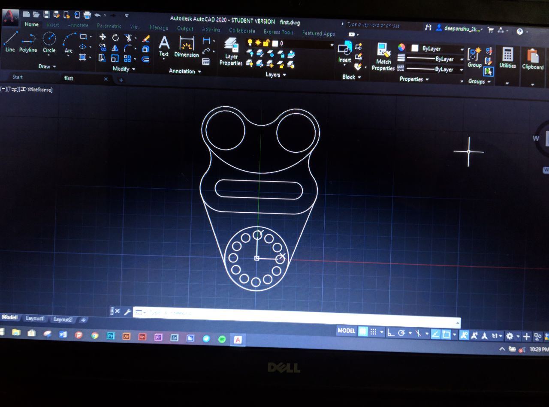Click the Insert block tool
Image resolution: width=549 pixels, height=407 pixels.
point(344,52)
